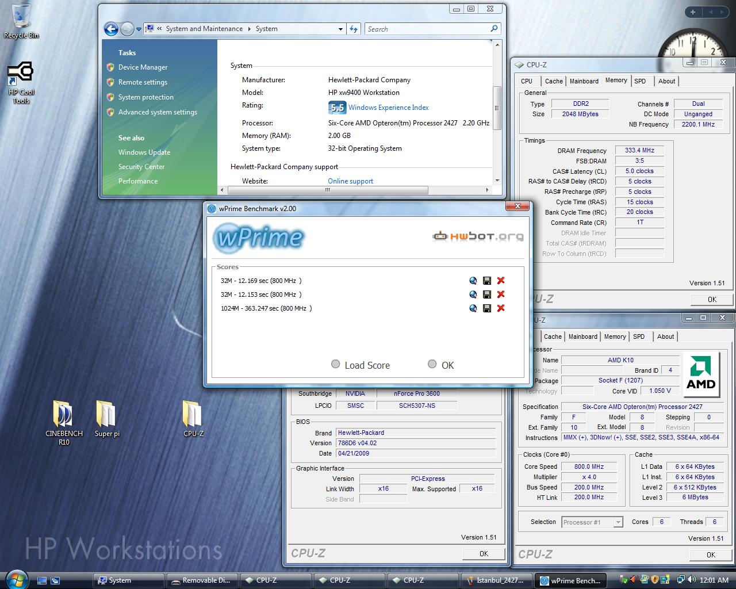The width and height of the screenshot is (736, 589).
Task: Click the hwbot.org logo in wPrime
Action: [478, 236]
